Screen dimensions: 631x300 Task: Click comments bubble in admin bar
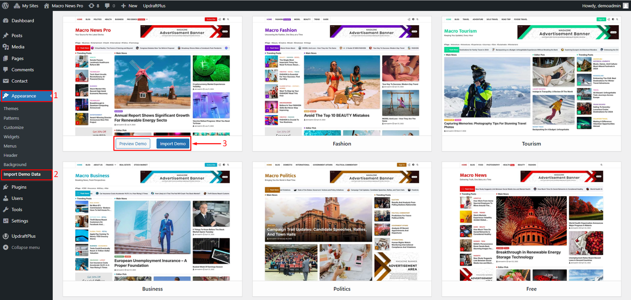pos(110,6)
